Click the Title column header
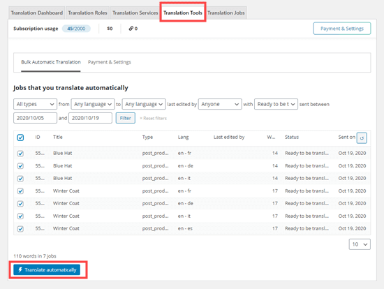Viewport: 384px width, 289px height. pyautogui.click(x=58, y=137)
